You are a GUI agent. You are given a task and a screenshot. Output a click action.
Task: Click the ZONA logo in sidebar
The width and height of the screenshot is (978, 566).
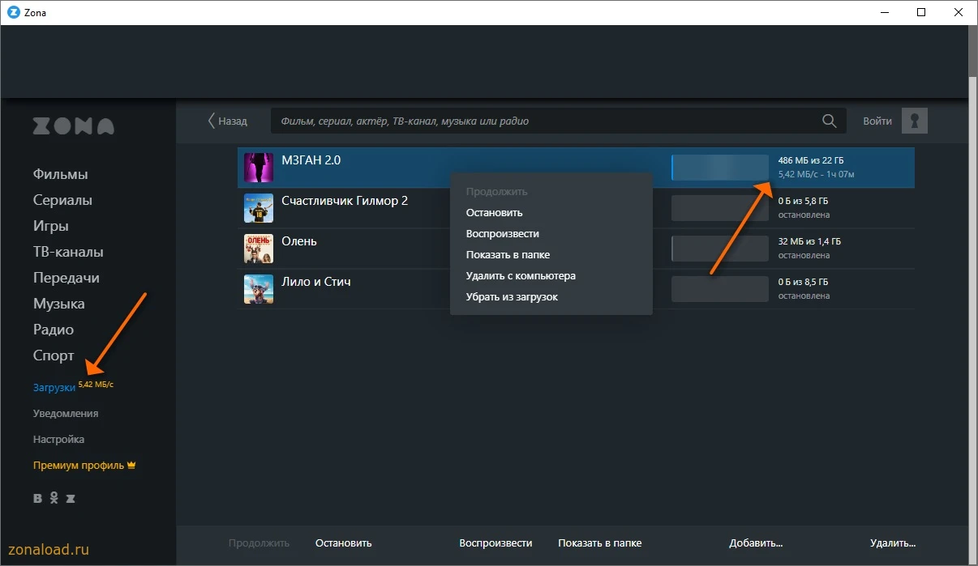(x=74, y=126)
